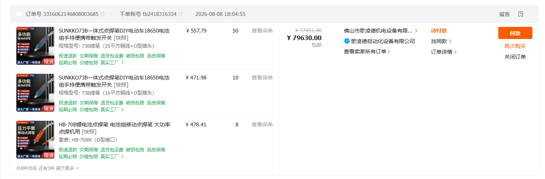
Task: Copy the buyer account tb2418316334 via its icon
Action: tap(181, 14)
